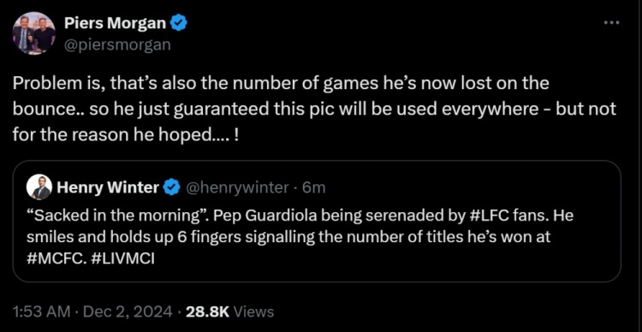This screenshot has width=642, height=332.
Task: Open the quoted Henry Winter tweet text
Action: pyautogui.click(x=300, y=237)
